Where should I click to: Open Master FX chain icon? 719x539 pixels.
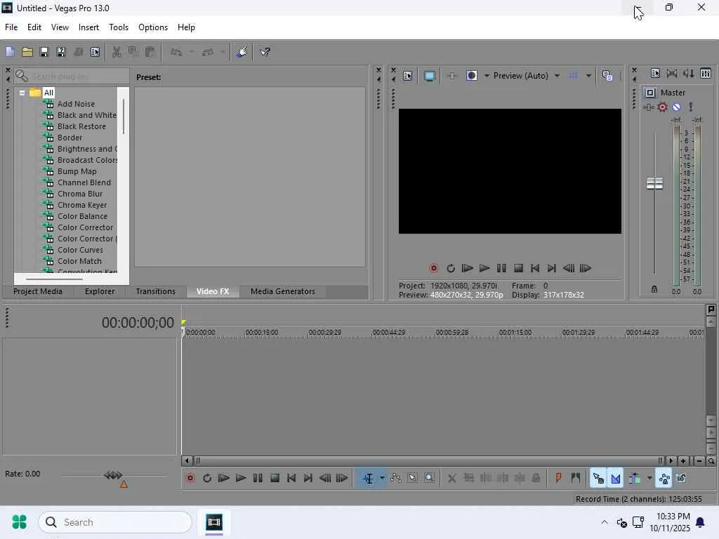coord(648,107)
